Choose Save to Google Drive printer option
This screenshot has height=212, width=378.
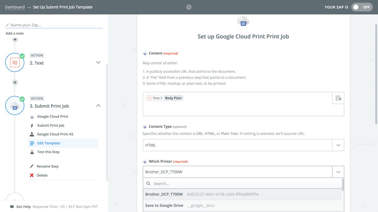164,205
